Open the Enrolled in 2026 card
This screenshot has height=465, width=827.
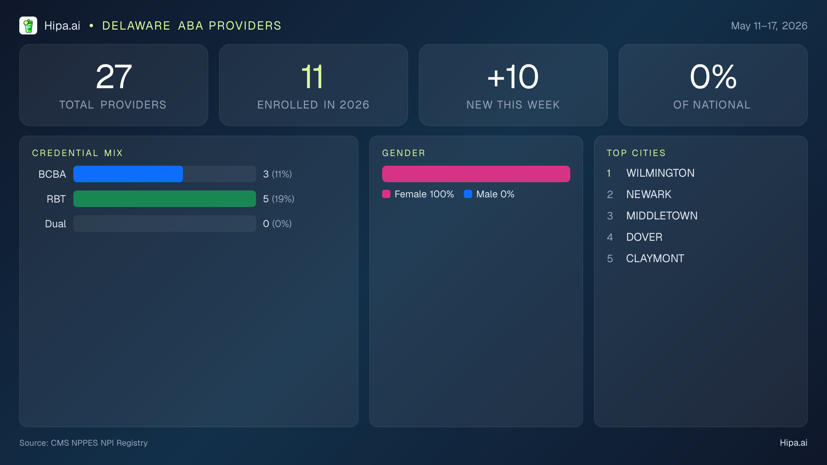click(314, 85)
